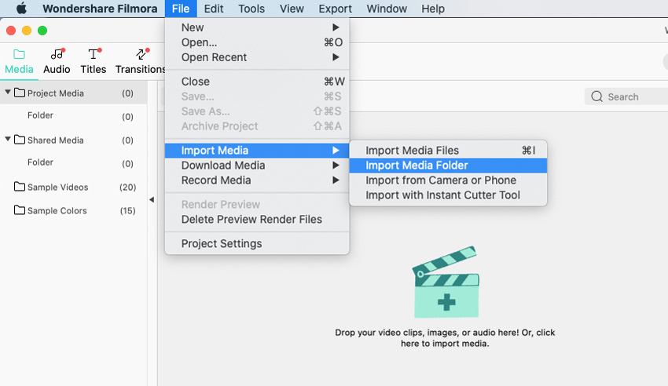
Task: Choose Import Media Folder
Action: click(x=448, y=166)
